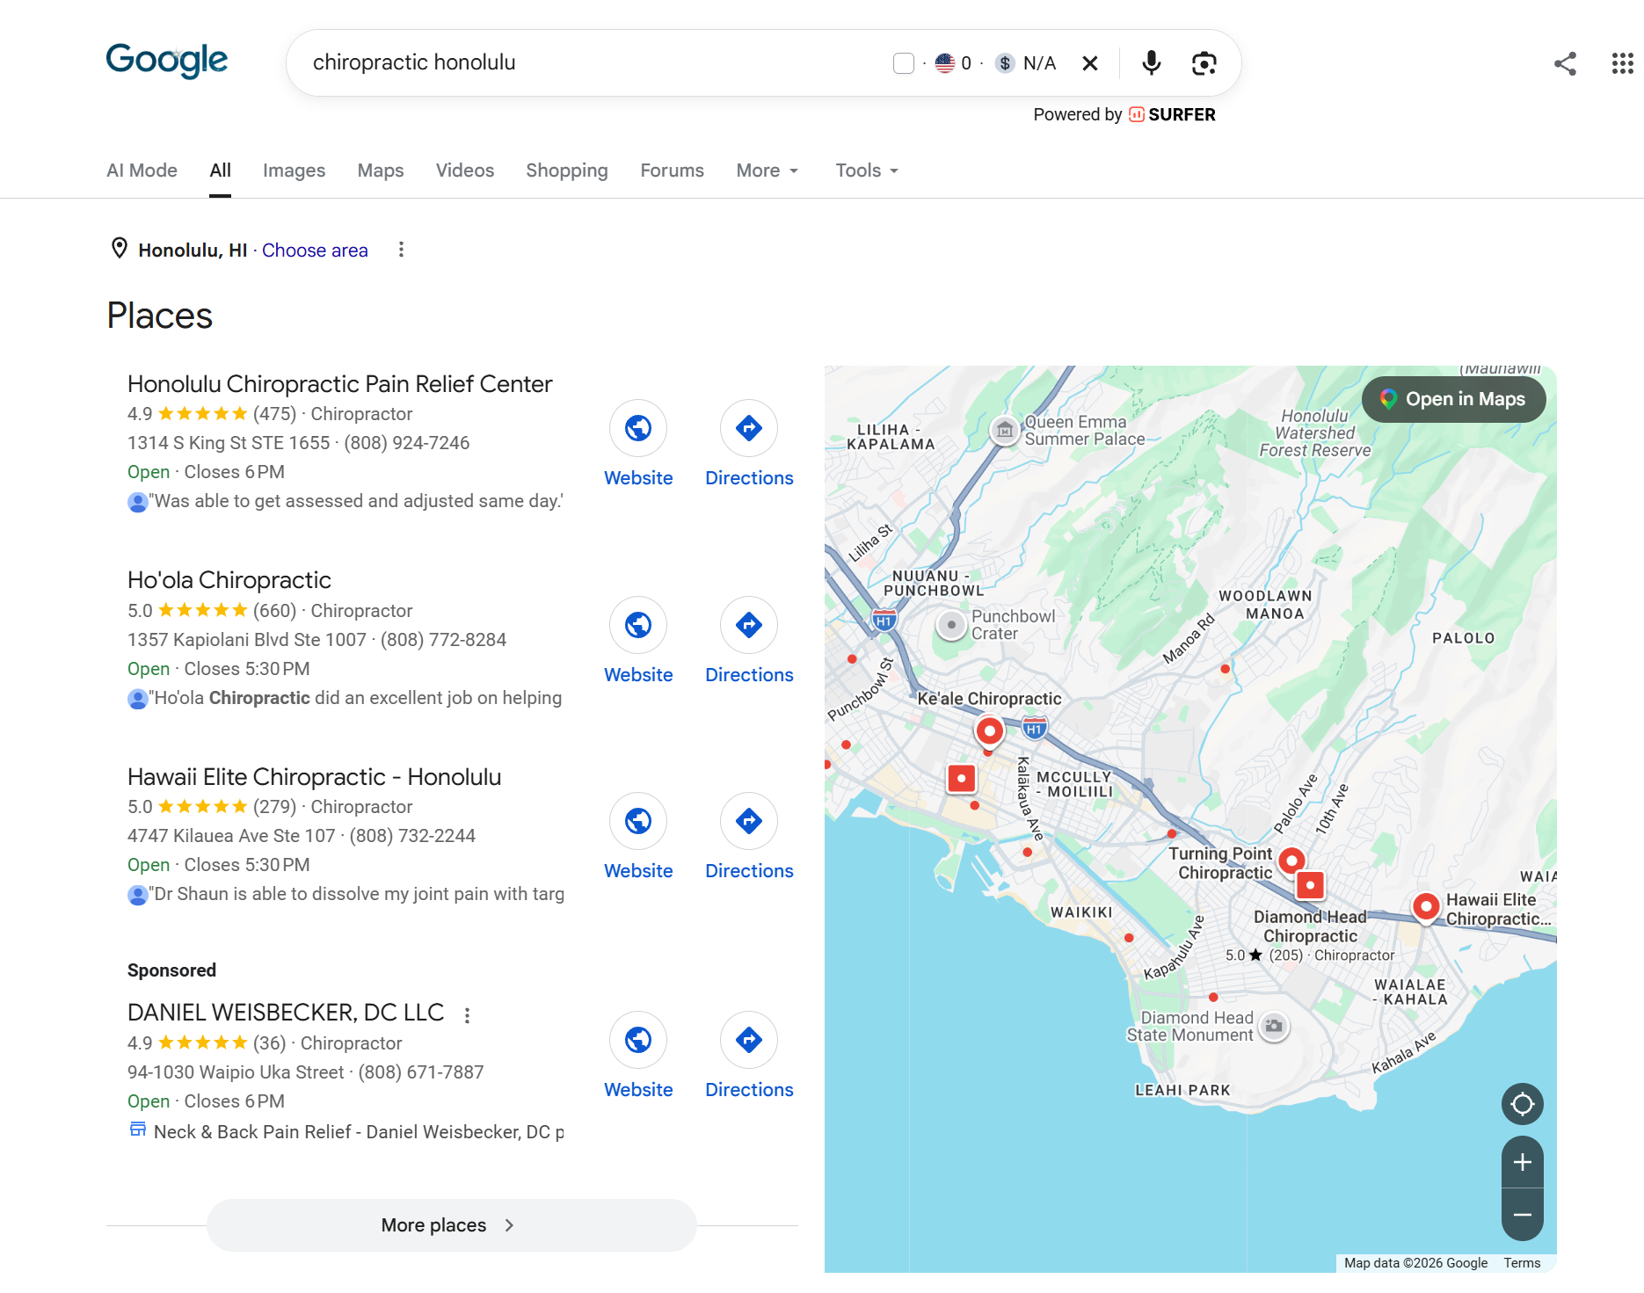Open Website icon for Ho'ola Chiropractic
This screenshot has width=1644, height=1293.
point(638,625)
